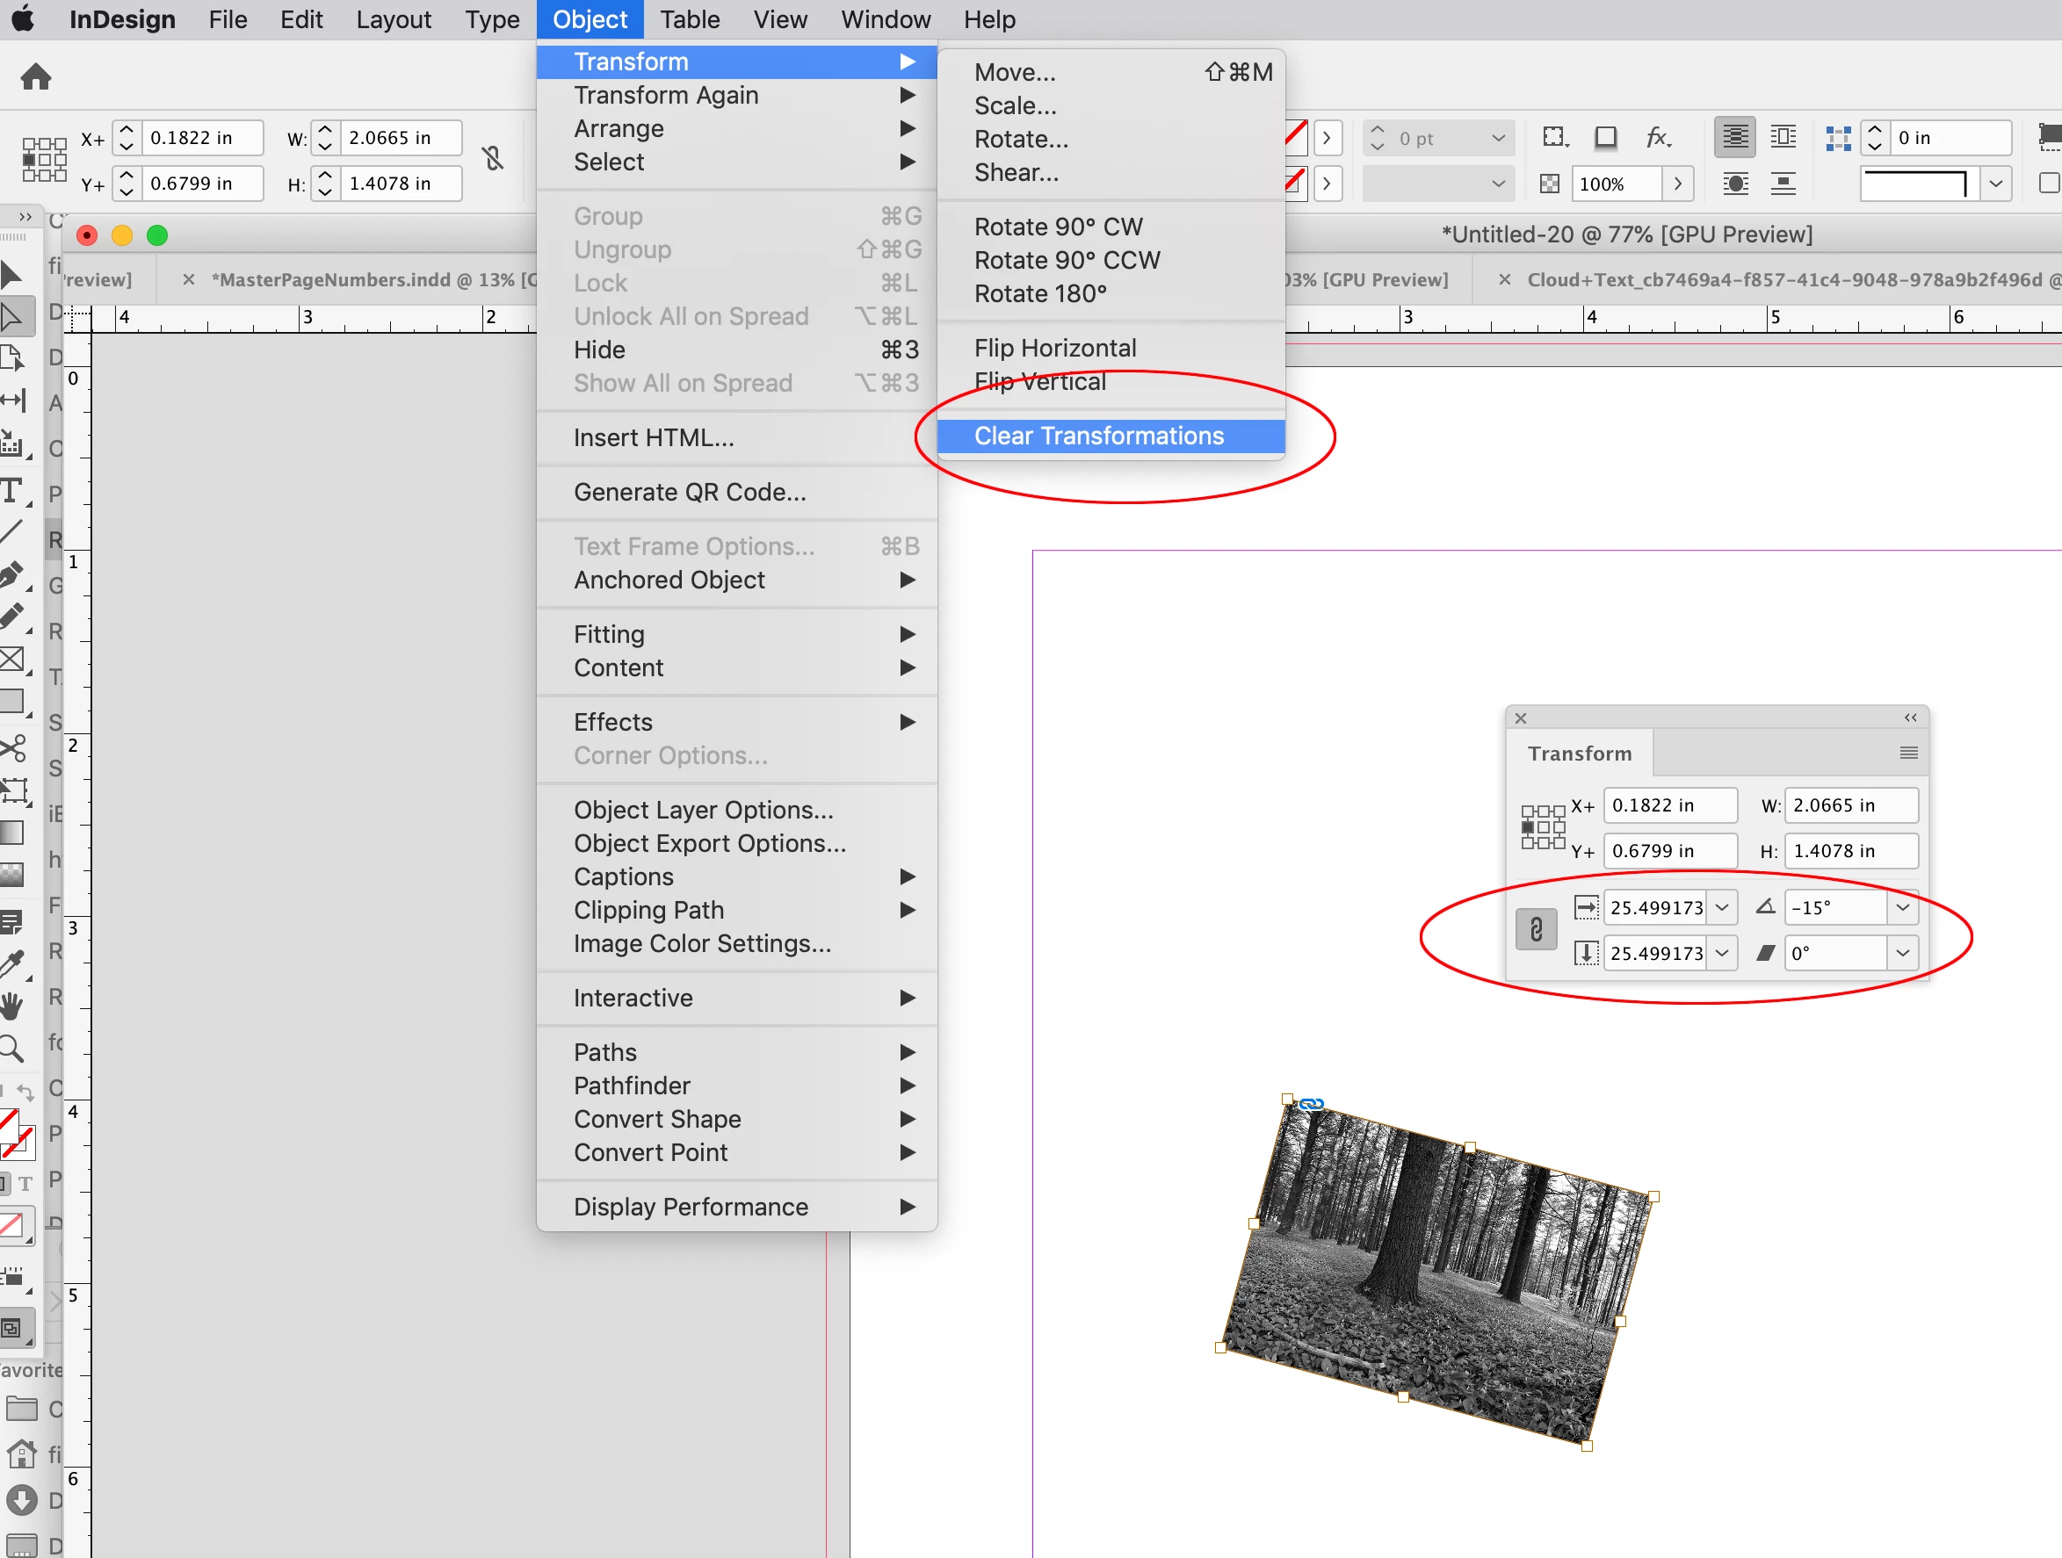Toggle constrain width and height link in control bar
This screenshot has width=2062, height=1558.
click(x=493, y=159)
